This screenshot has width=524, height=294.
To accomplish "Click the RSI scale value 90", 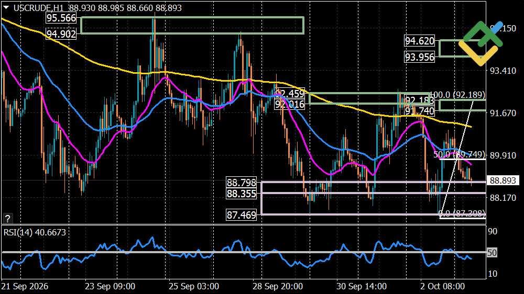I will tap(492, 232).
